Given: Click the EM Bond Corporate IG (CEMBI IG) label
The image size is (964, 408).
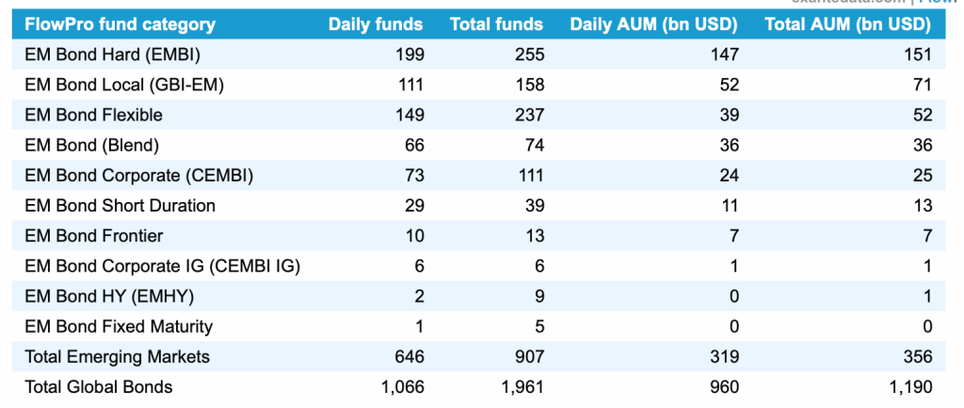Looking at the screenshot, I should [x=162, y=266].
